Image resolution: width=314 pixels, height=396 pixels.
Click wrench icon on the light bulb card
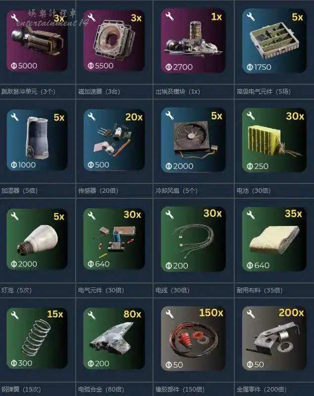(15, 216)
